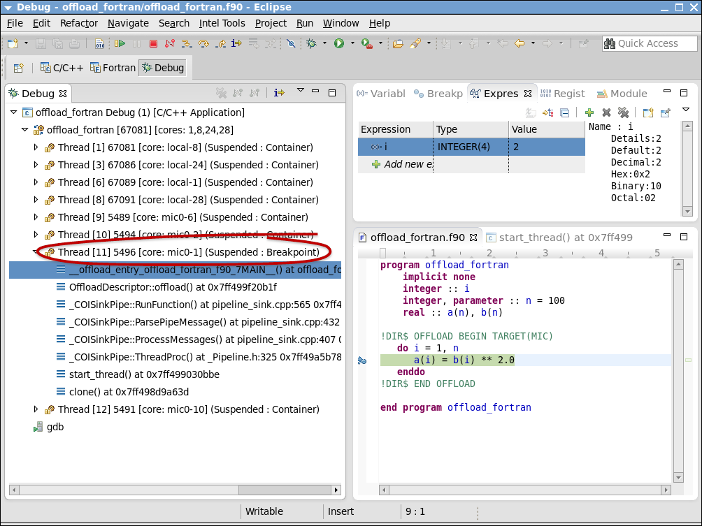702x526 pixels.
Task: Click the Quick Access search field
Action: 650,43
